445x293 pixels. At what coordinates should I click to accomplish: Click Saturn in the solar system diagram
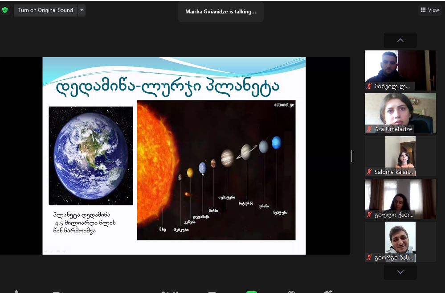[246, 152]
